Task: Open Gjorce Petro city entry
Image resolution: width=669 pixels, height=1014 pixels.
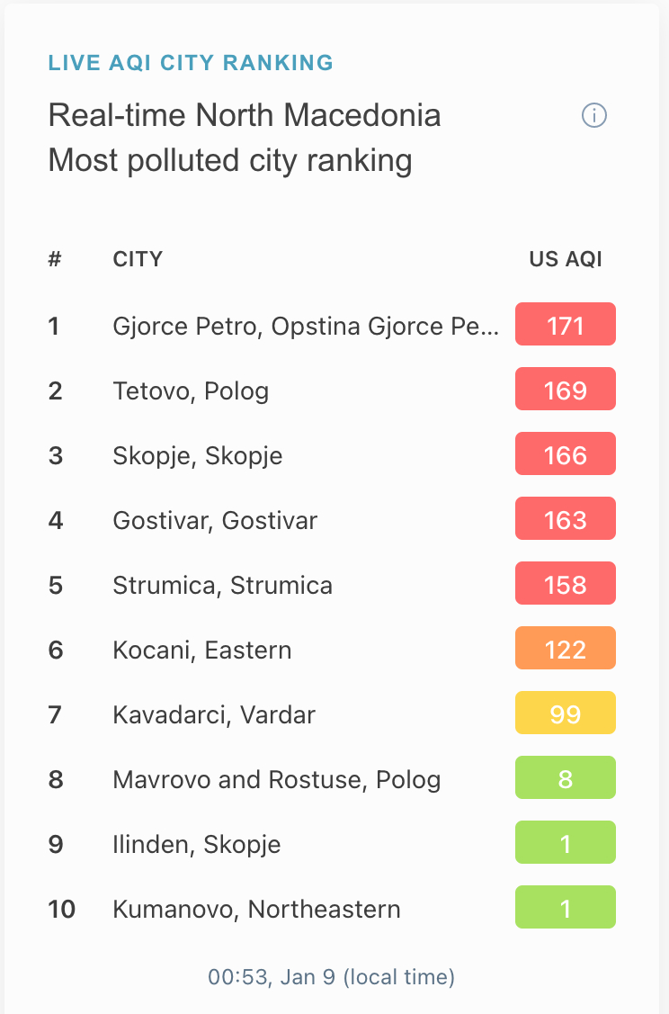Action: click(x=306, y=326)
